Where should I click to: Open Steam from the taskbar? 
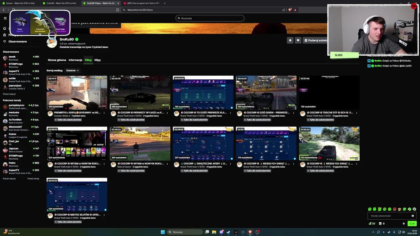coord(228,232)
